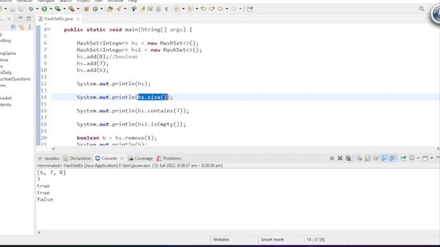This screenshot has width=440, height=247.
Task: Open the External Tools dropdown arrow
Action: pos(78,9)
